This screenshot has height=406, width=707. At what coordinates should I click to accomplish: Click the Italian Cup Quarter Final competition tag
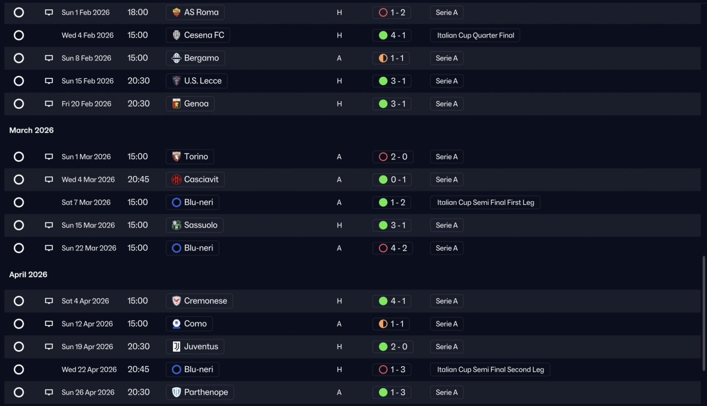click(475, 35)
